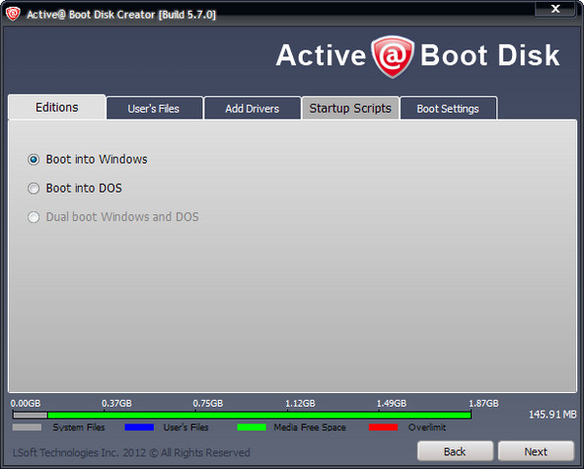Switch to the Editions tab

pos(56,107)
